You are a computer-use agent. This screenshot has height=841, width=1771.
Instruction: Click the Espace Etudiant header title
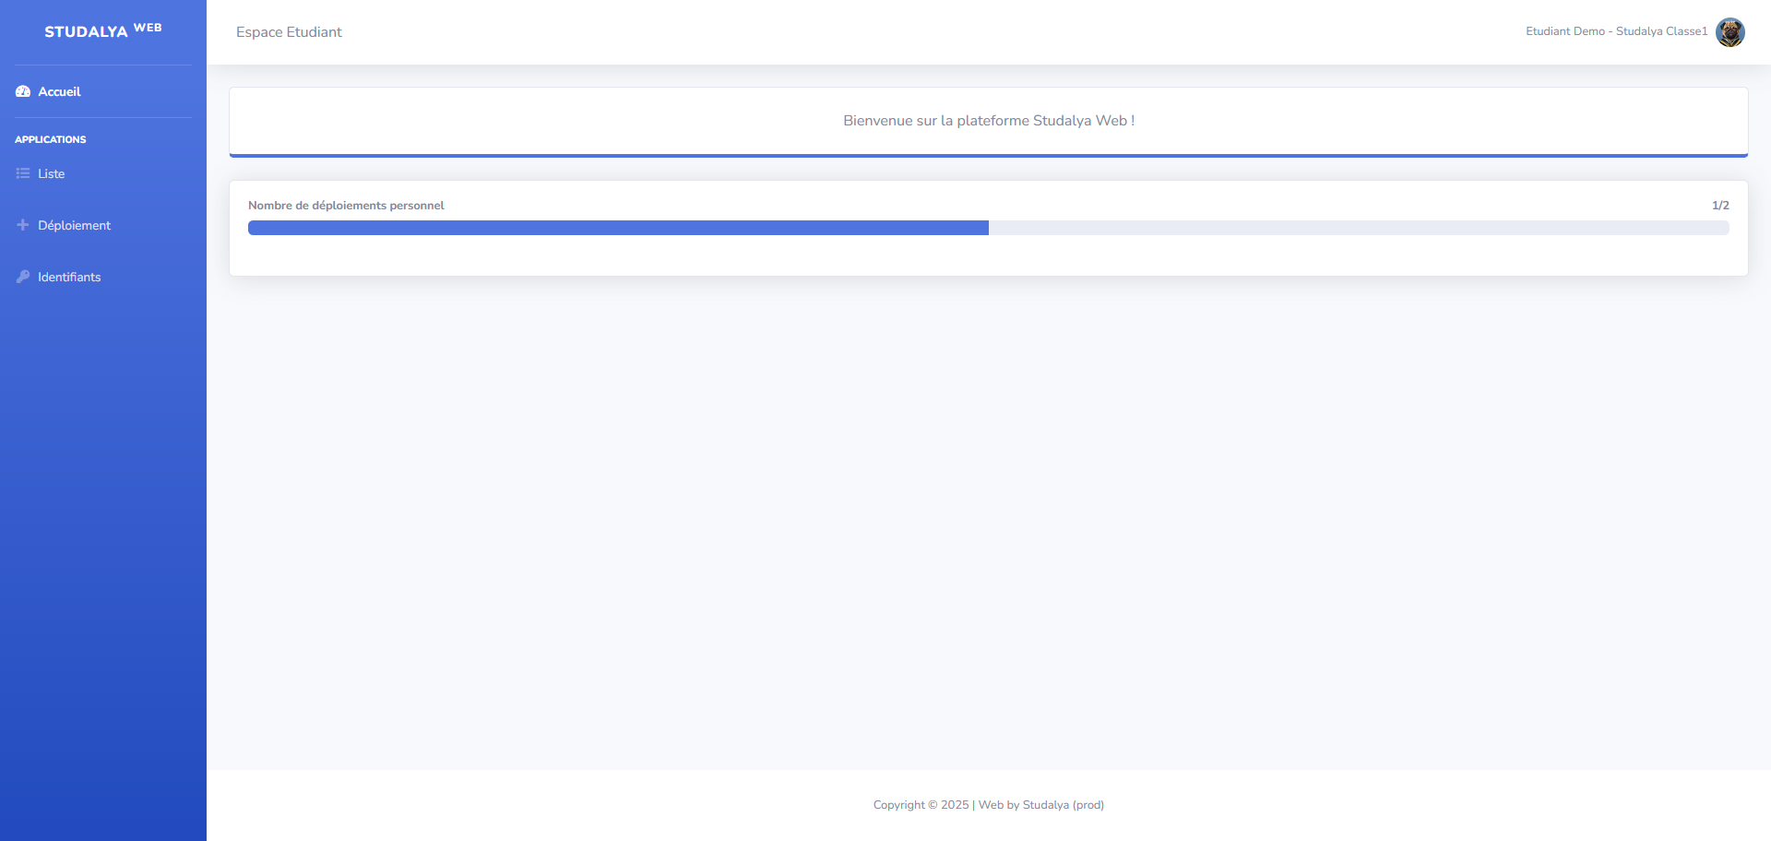289,32
